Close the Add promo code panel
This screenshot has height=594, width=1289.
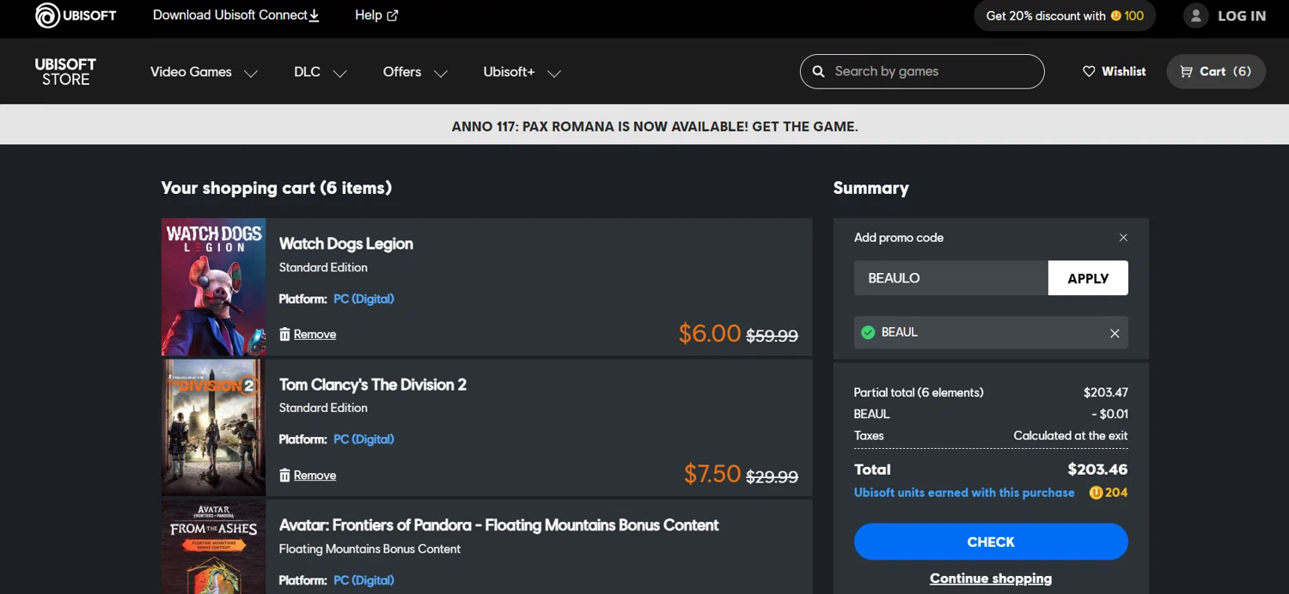click(x=1123, y=238)
